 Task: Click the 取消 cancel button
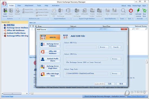pos(121,84)
